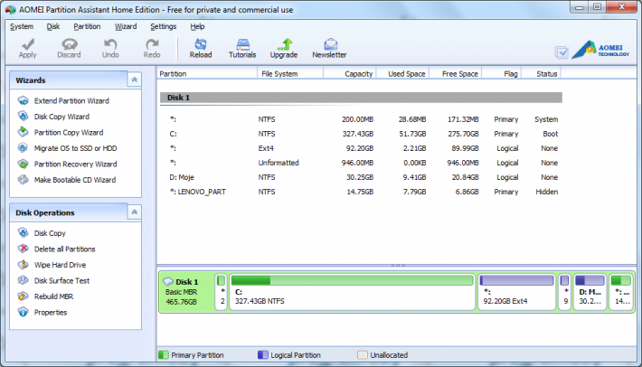Click the Primary Partition green legend swatch

164,354
